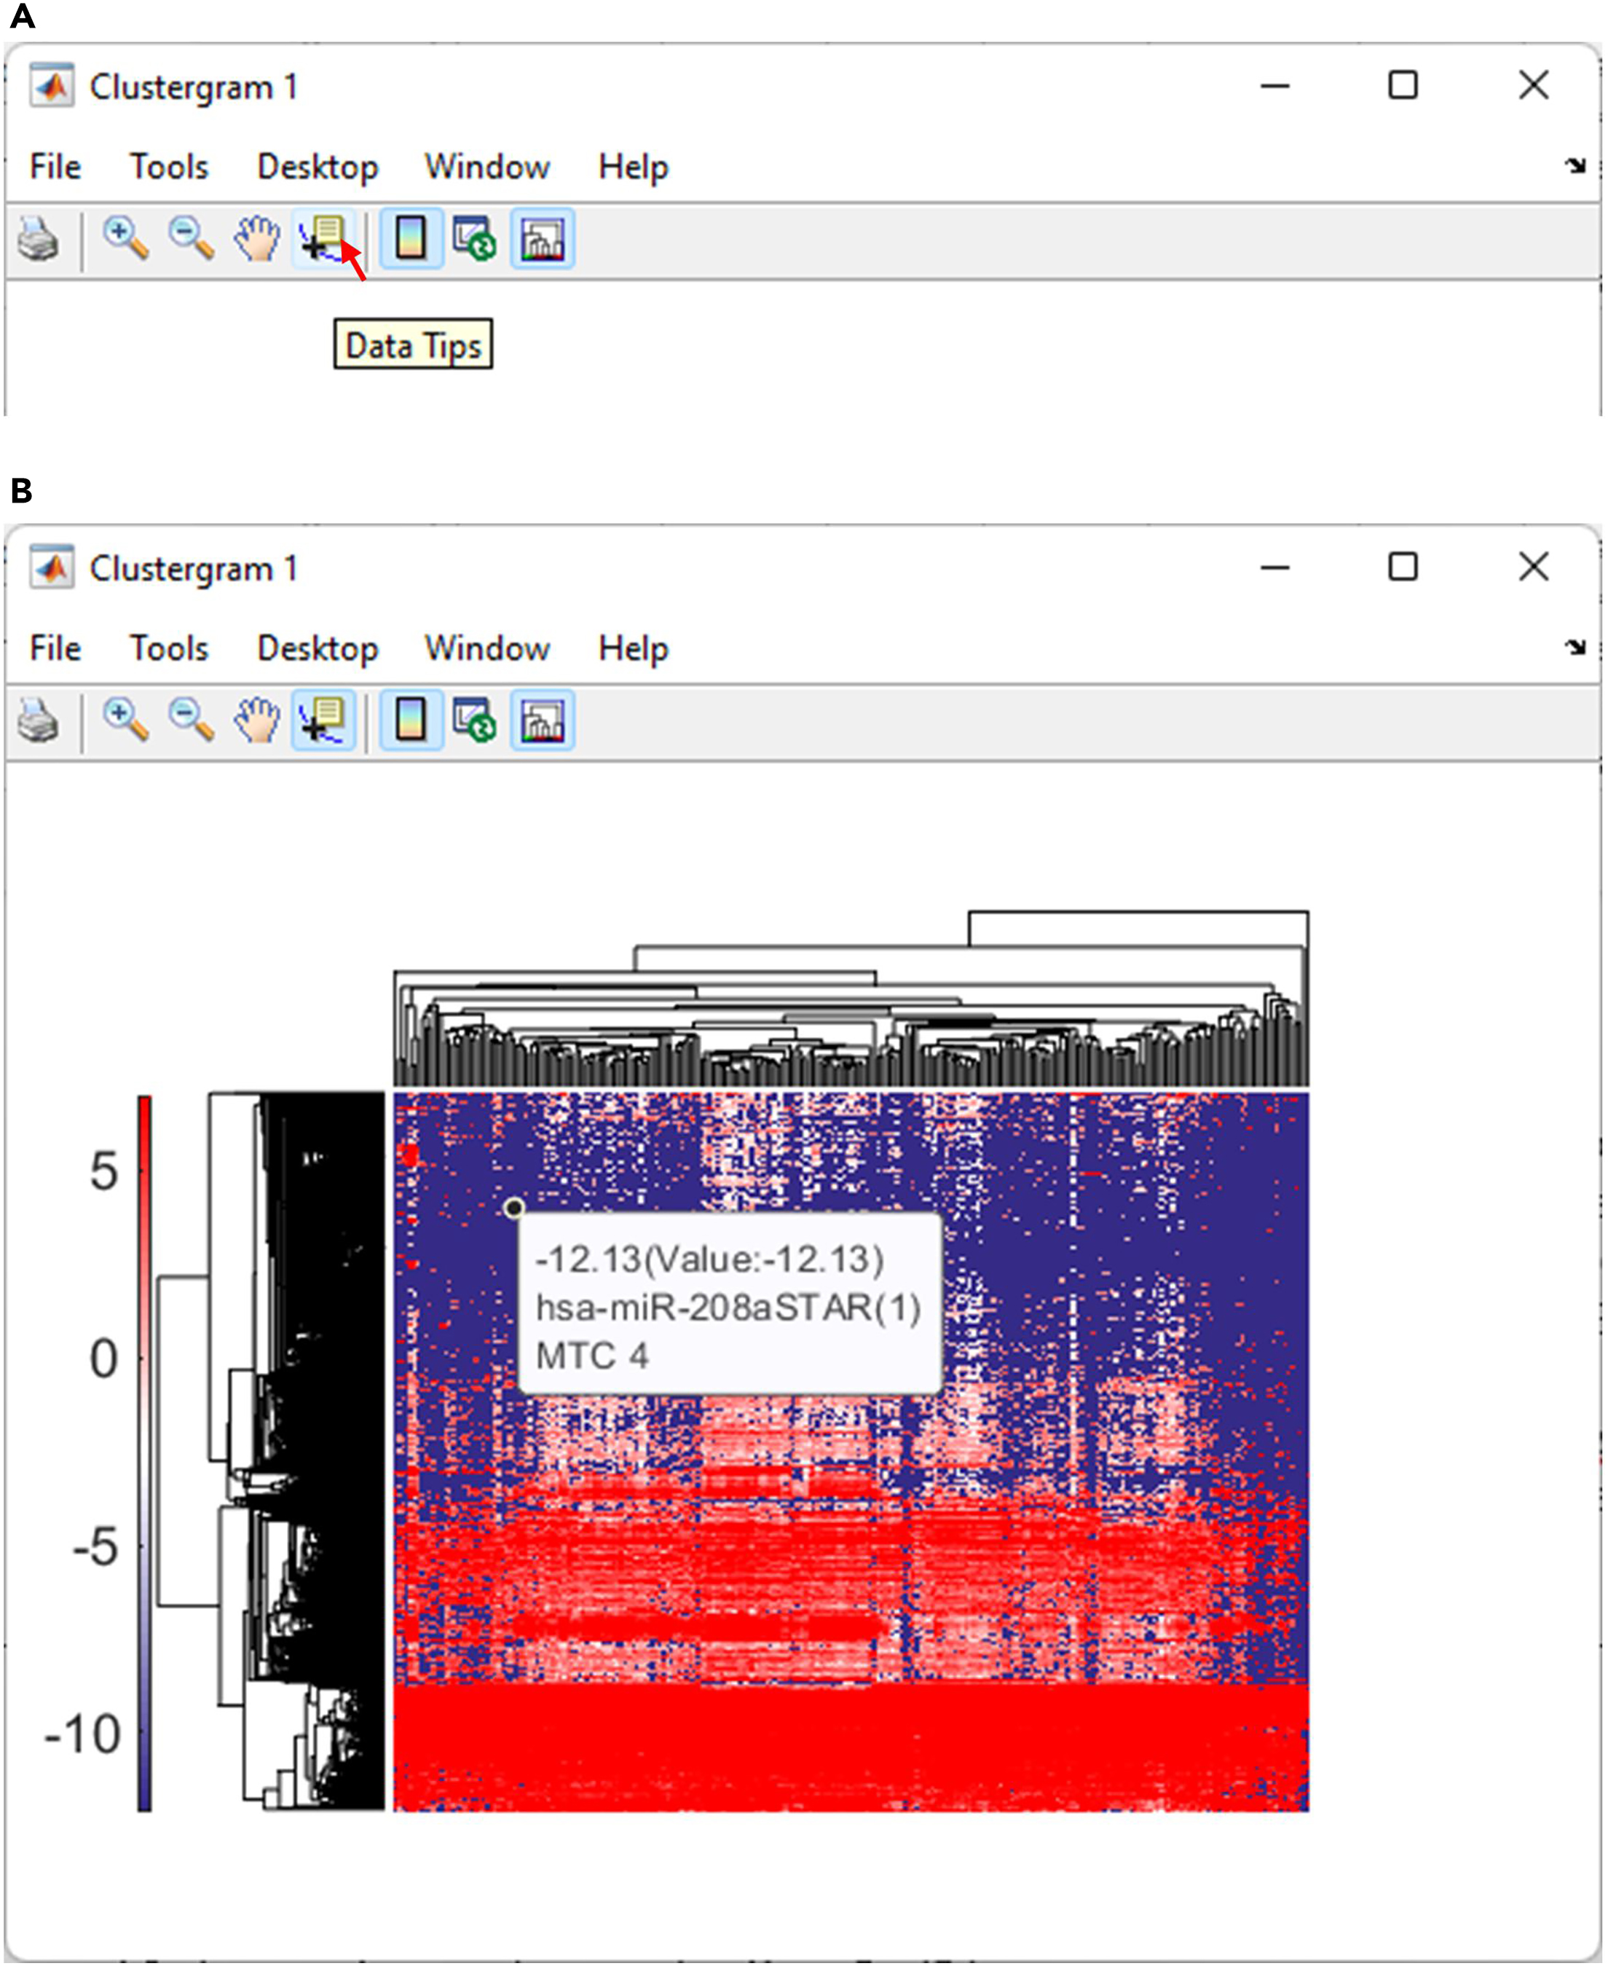Viewport: 1608px width, 1966px height.
Task: Select Zoom In tool in the heatmap window
Action: click(125, 720)
